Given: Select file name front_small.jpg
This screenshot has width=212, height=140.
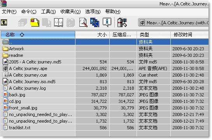Looking at the screenshot, I should tap(23, 108).
